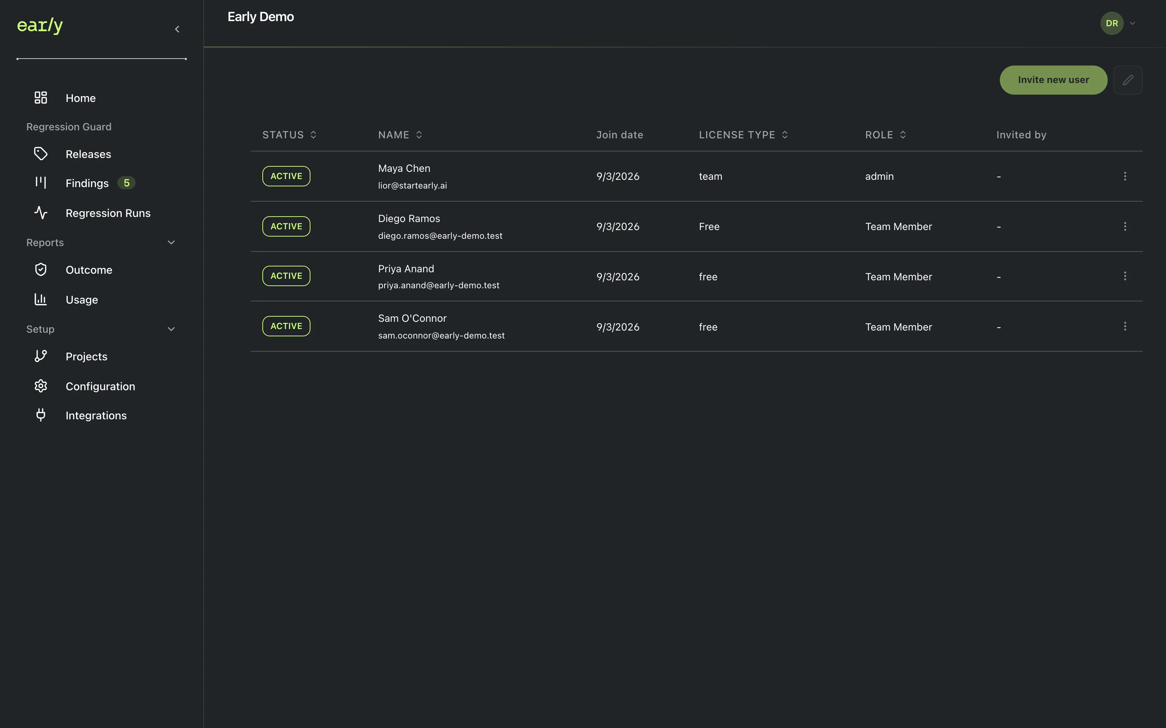Go to Home in the sidebar
The image size is (1166, 728).
coord(81,98)
